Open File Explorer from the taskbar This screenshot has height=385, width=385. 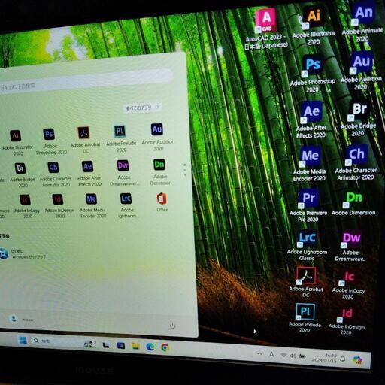[135, 347]
